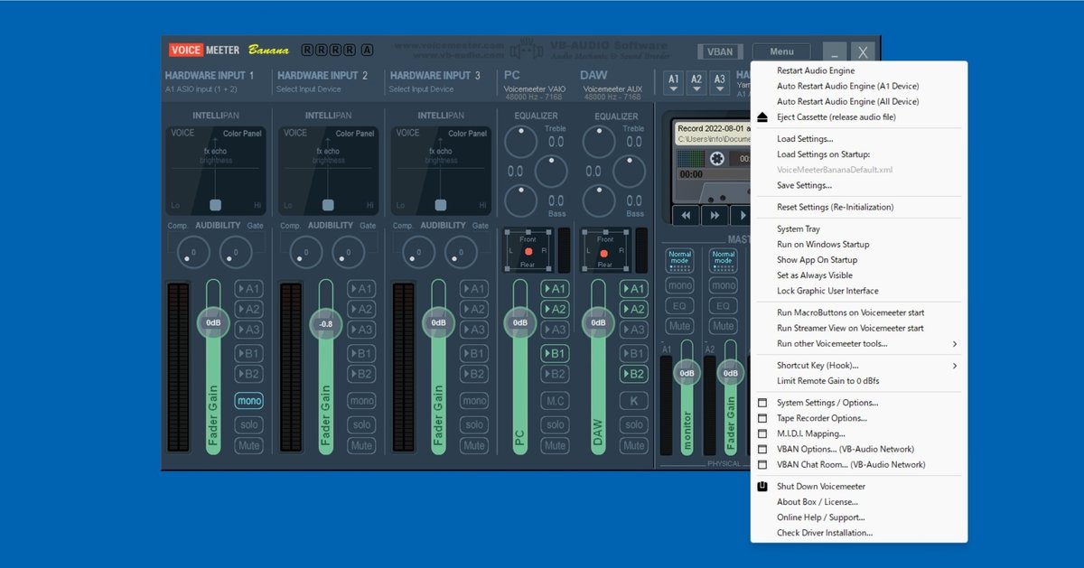This screenshot has height=568, width=1084.
Task: Disable B2 routing on the DAW strip
Action: [633, 374]
